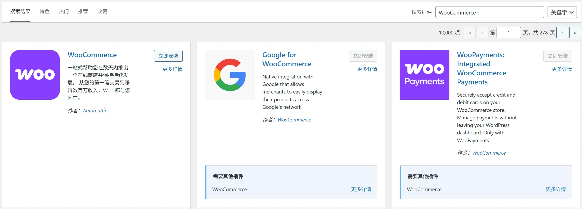This screenshot has width=582, height=209.
Task: Click the disabled previous page arrow
Action: coord(483,33)
